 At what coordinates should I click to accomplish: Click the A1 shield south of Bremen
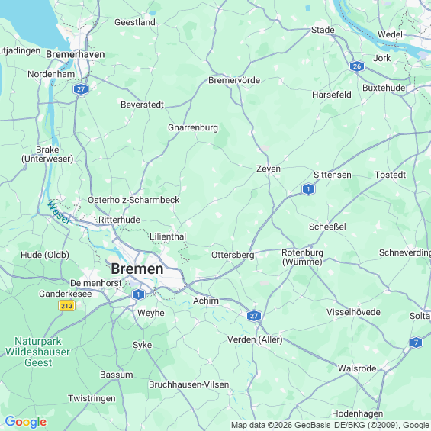[138, 294]
